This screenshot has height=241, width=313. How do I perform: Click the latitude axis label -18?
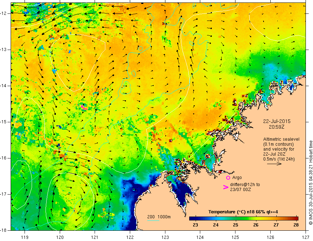pos(4,230)
